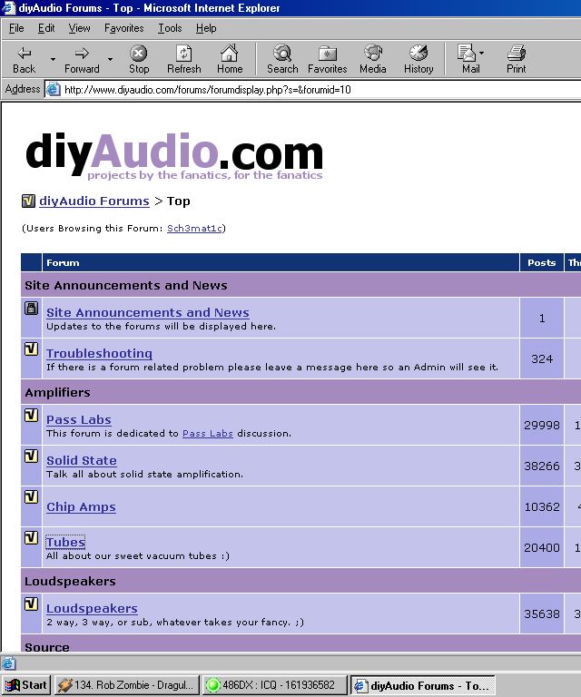Click the Loudspeakers forum status icon

[x=31, y=604]
